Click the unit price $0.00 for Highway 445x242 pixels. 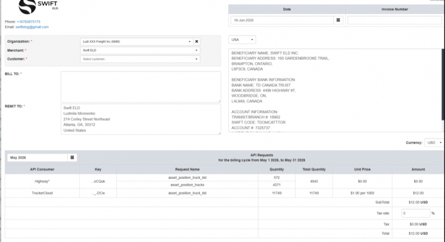[x=362, y=181]
